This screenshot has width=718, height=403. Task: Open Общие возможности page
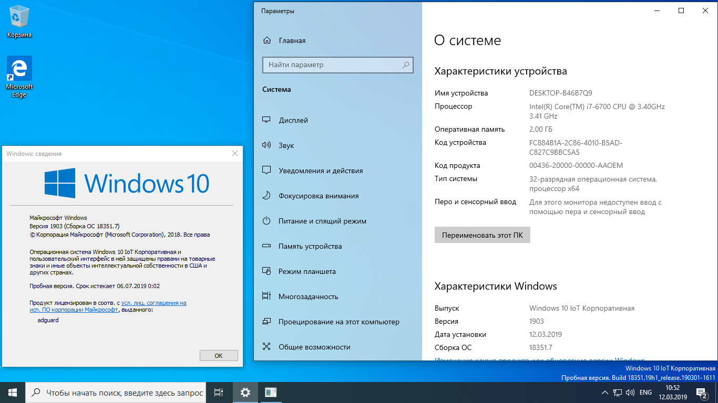point(338,347)
